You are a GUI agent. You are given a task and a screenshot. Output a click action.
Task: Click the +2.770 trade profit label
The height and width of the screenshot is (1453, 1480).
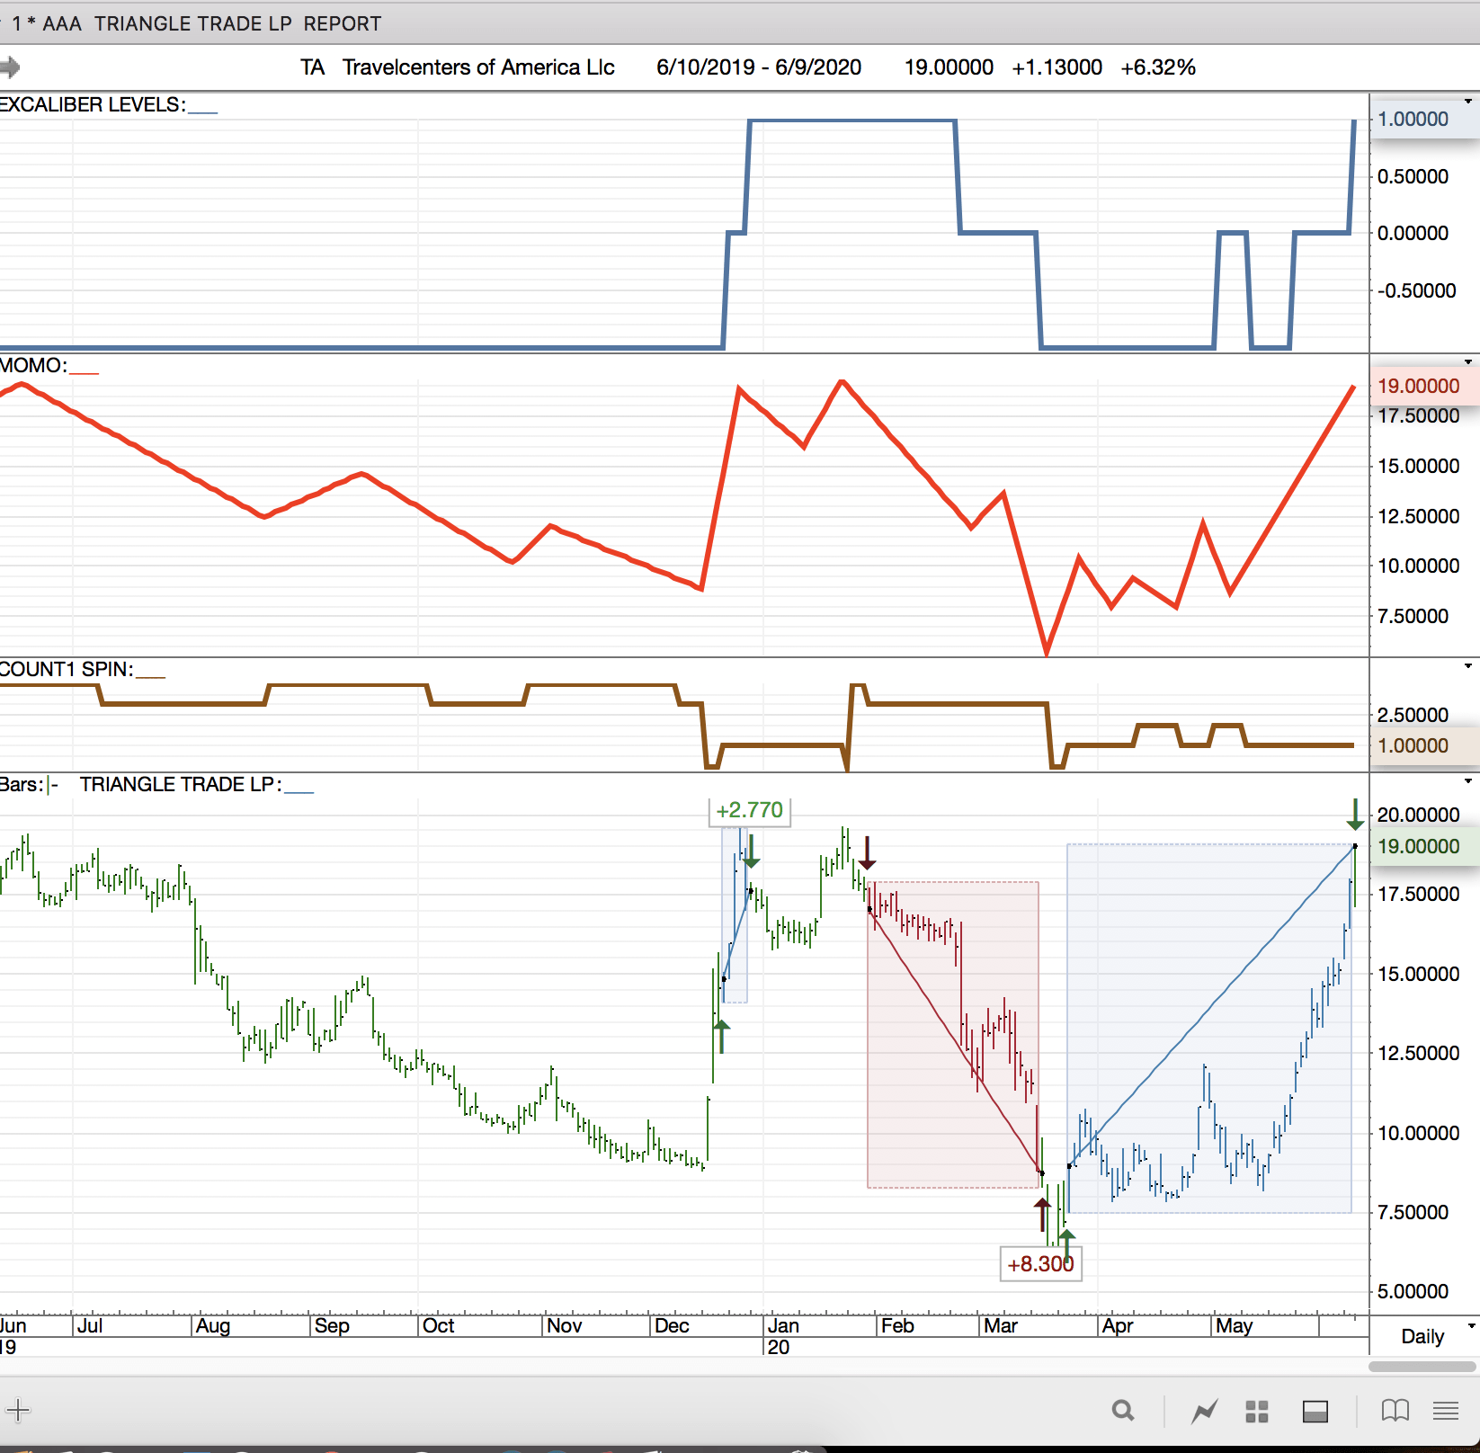pos(750,810)
